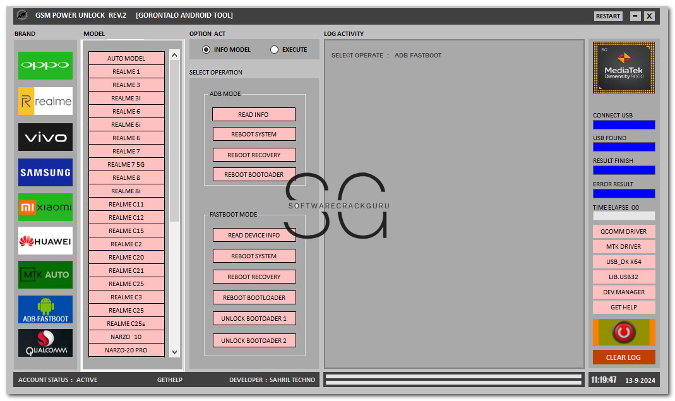Select REALME 7 in the model list
Viewport: 675px width, 401px height.
[x=126, y=151]
